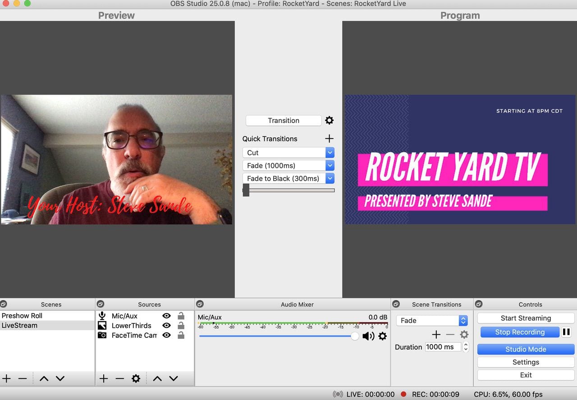Image resolution: width=577 pixels, height=400 pixels.
Task: Move the selected scene down
Action: (60, 378)
